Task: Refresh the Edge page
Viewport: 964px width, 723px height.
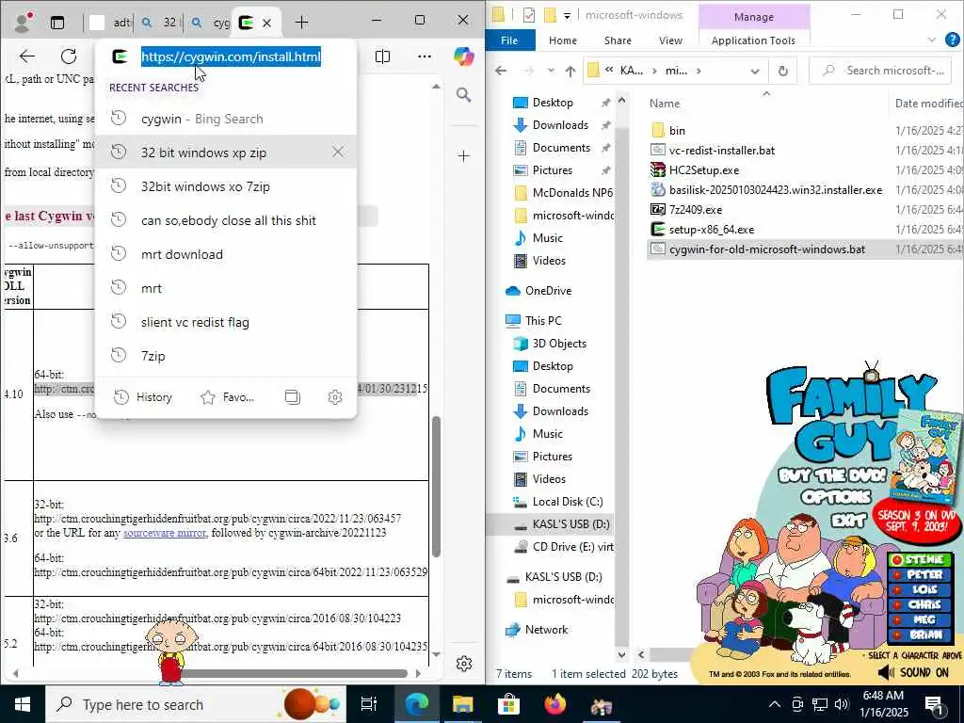Action: 68,56
